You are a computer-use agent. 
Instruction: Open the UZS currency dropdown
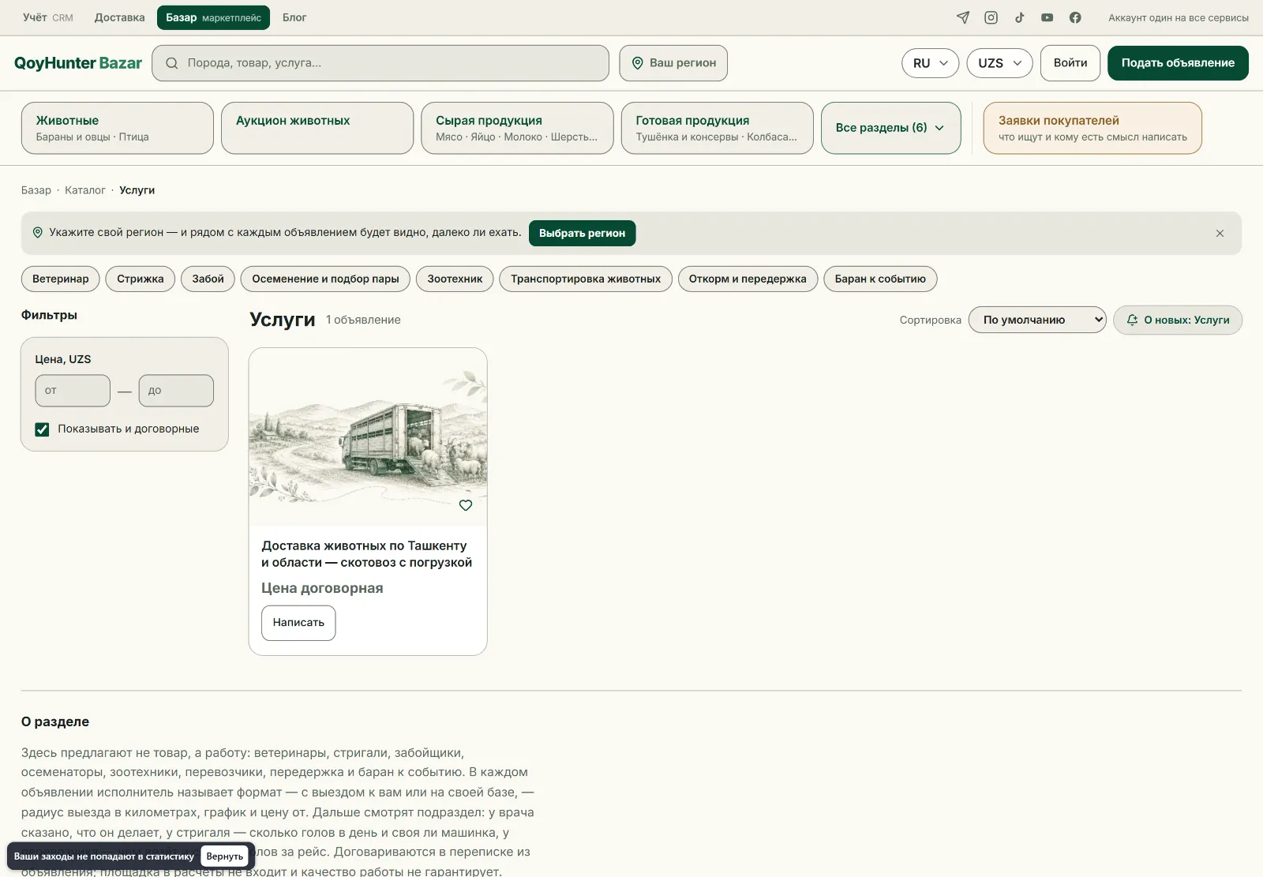(x=999, y=63)
